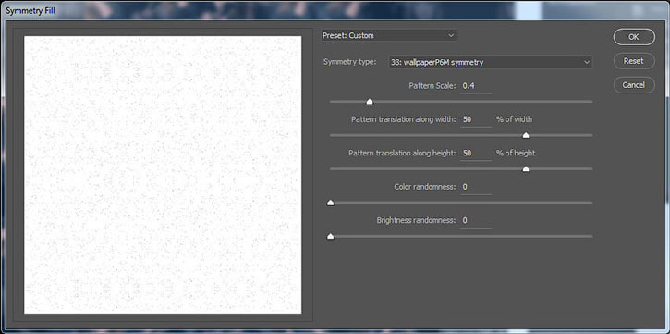Click the "Pattern Scale:" label

tap(432, 86)
